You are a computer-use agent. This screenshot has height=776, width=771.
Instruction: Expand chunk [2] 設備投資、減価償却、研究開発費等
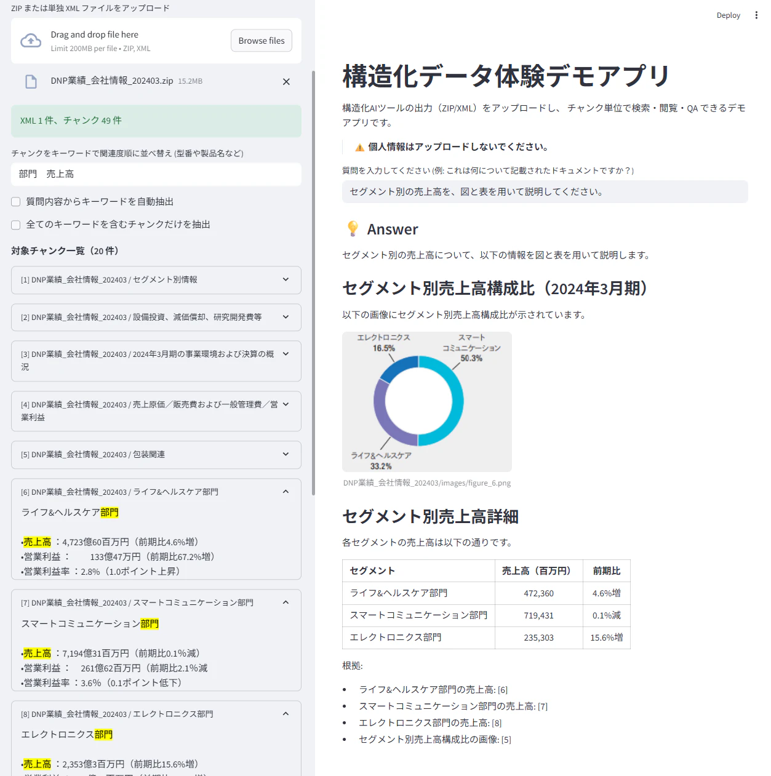click(x=156, y=318)
